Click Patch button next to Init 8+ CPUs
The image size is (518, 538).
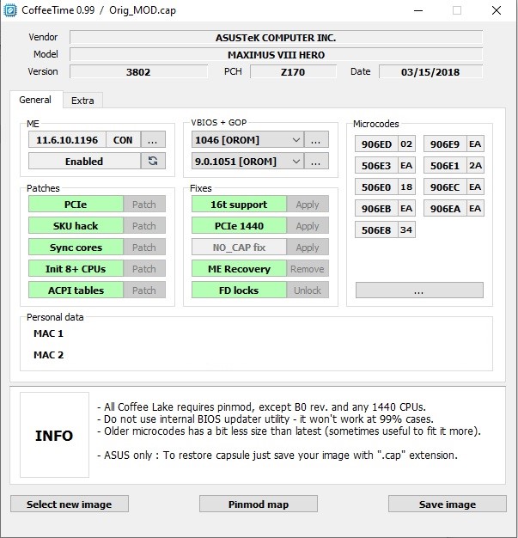coord(144,269)
